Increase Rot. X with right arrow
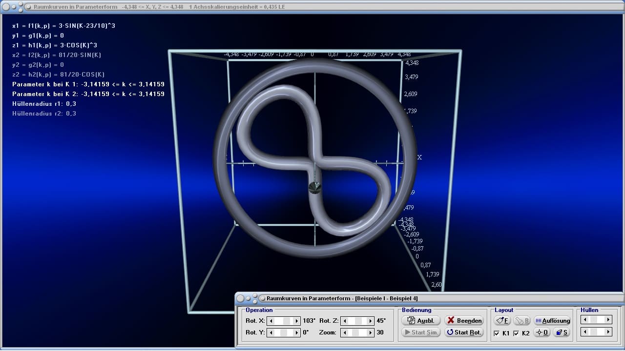 [296, 321]
